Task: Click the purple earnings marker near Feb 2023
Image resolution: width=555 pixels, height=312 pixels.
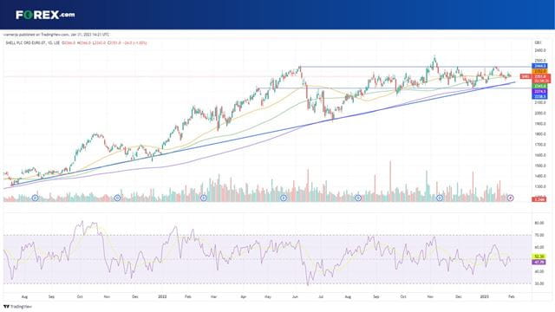Action: [510, 198]
